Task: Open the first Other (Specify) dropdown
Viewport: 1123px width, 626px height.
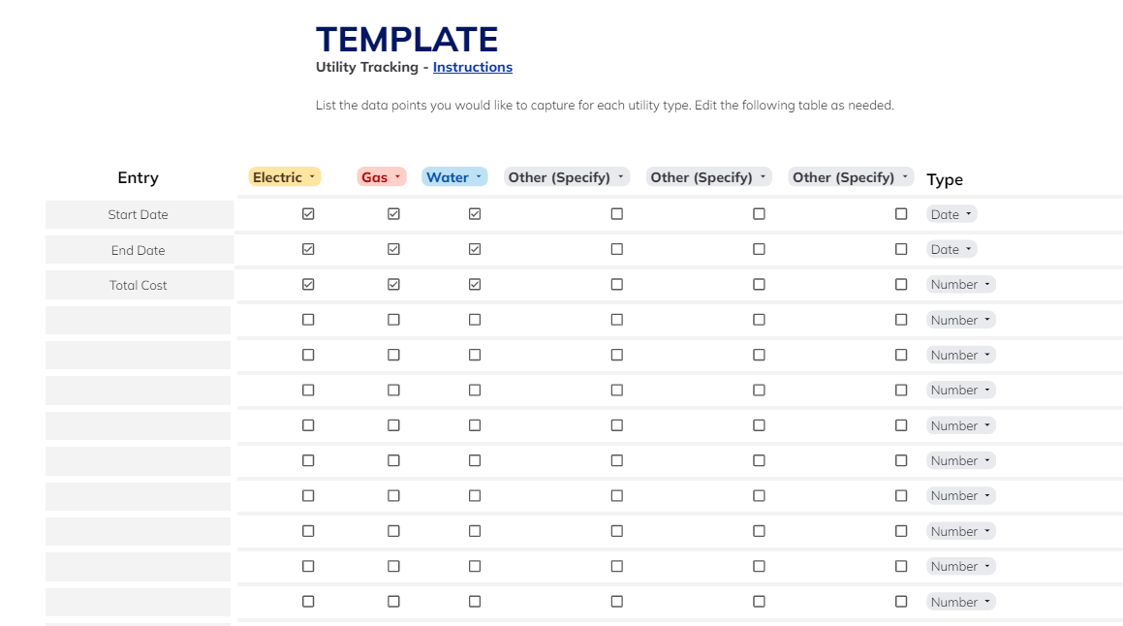Action: pos(567,177)
